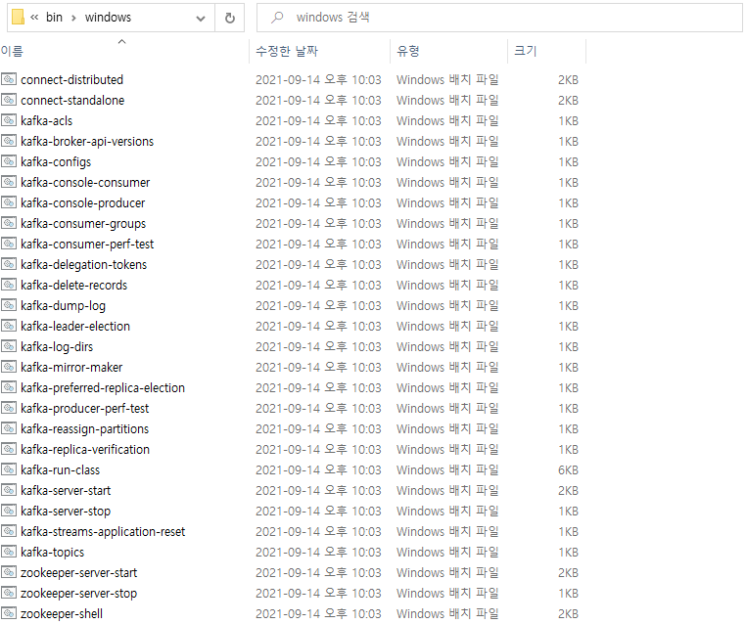Screen dimensions: 746x624
Task: Click the kafka-streams-application-reset file icon
Action: click(x=9, y=531)
